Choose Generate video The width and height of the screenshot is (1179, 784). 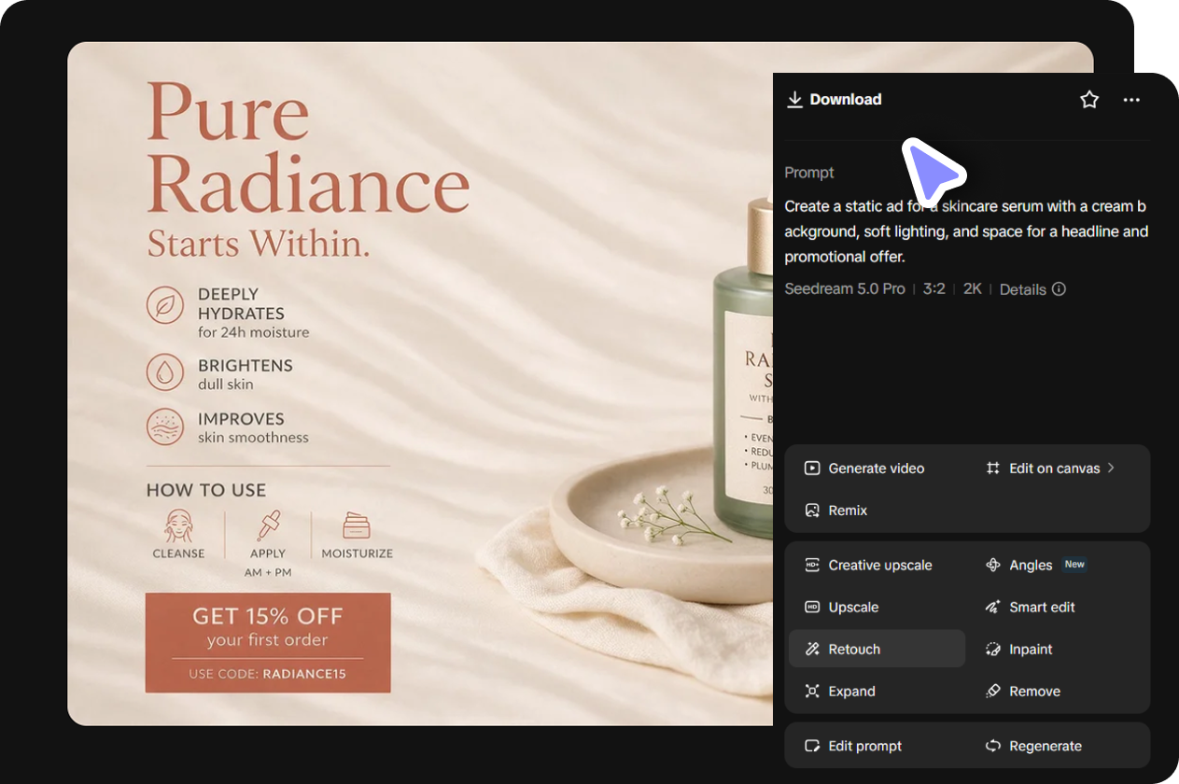click(864, 469)
